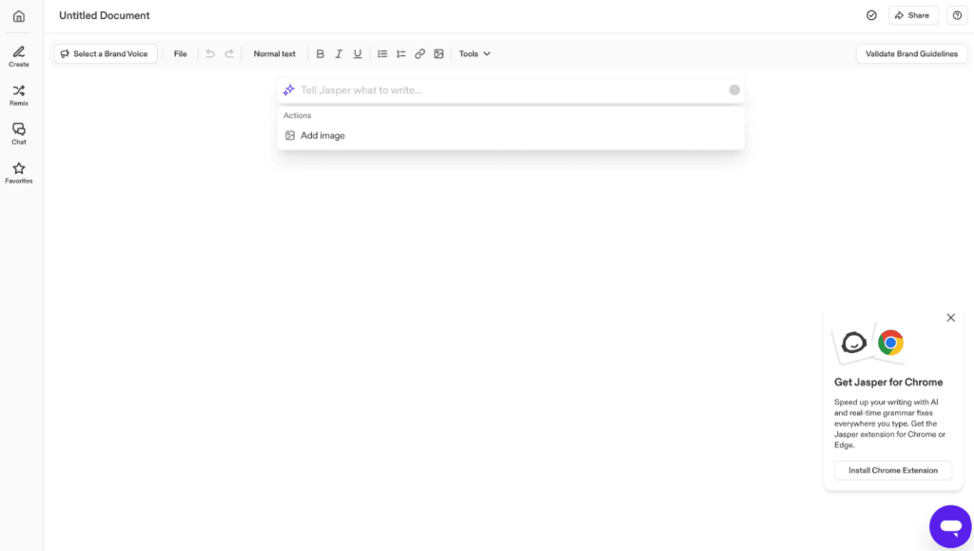This screenshot has height=551, width=974.
Task: Click Validate Brand Guidelines button
Action: [x=911, y=54]
